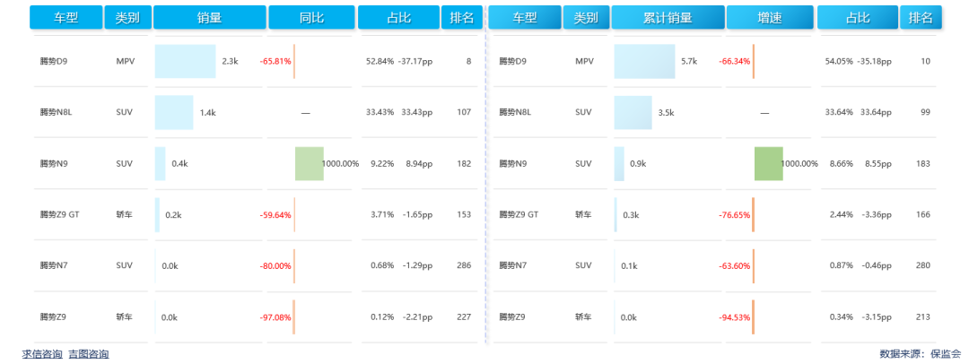Click 腾势N7 row in right table

tap(515, 265)
